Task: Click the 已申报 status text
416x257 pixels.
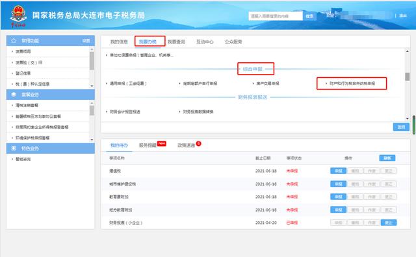Action: pyautogui.click(x=292, y=223)
